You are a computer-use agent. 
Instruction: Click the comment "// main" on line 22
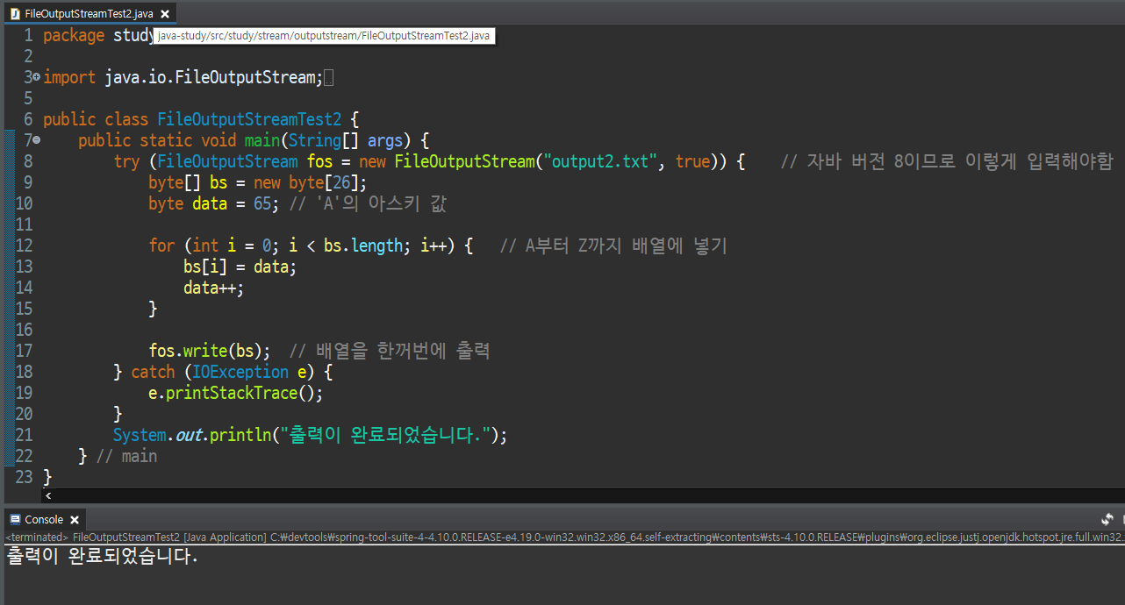126,457
